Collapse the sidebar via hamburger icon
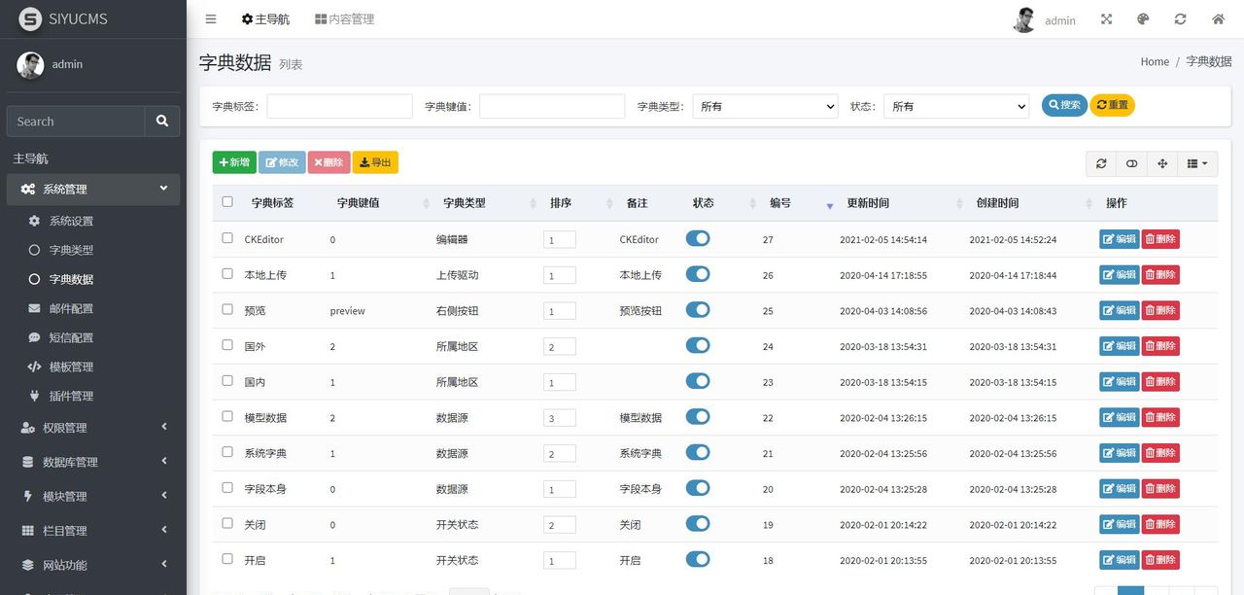The image size is (1244, 595). (x=210, y=17)
